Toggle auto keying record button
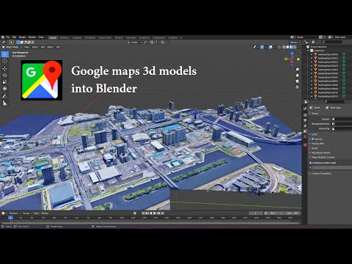 pyautogui.click(x=135, y=213)
